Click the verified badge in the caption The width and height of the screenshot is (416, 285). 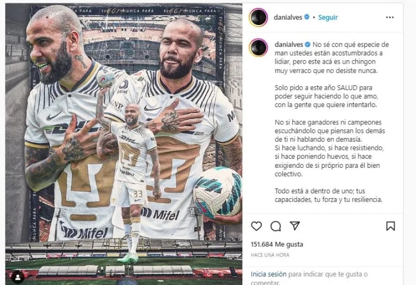(x=308, y=44)
